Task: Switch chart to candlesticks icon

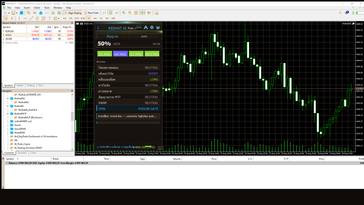Action: [x=111, y=13]
